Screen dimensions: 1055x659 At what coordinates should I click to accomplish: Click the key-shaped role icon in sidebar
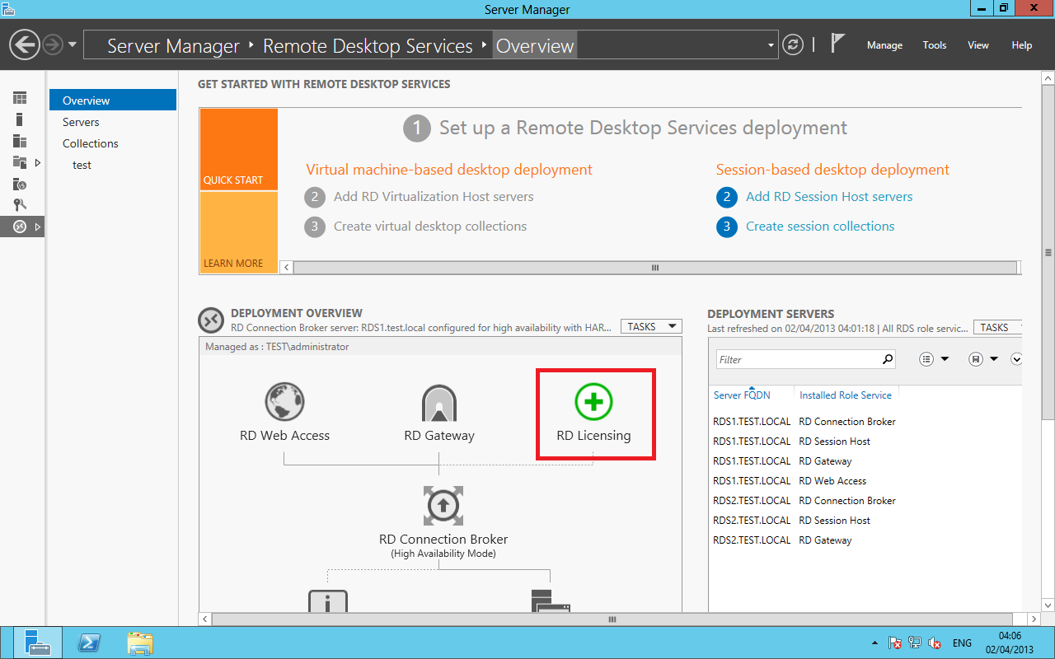coord(20,205)
